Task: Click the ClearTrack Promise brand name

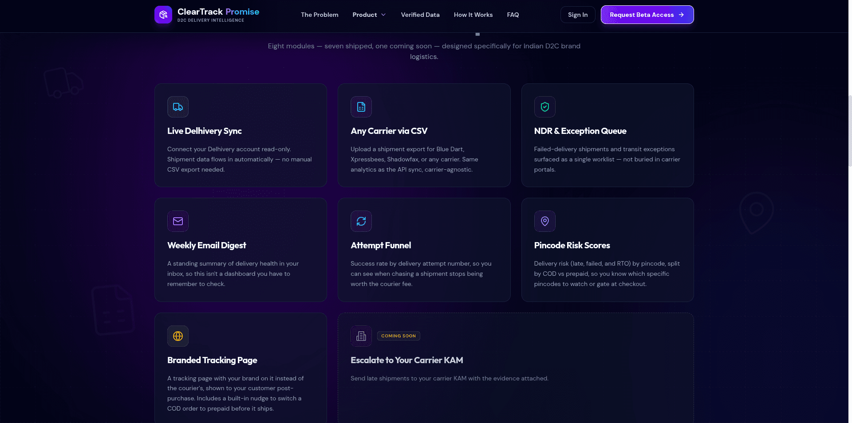Action: click(218, 12)
